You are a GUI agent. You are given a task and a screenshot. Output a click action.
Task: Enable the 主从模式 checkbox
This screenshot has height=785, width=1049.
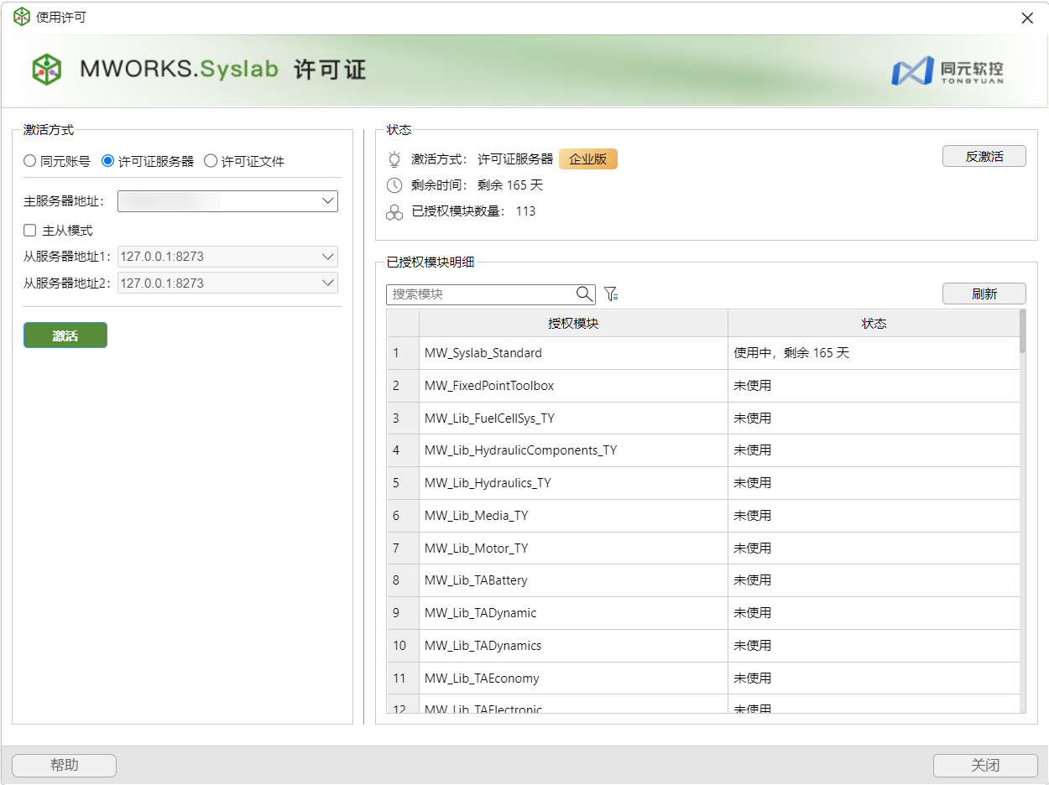point(30,231)
